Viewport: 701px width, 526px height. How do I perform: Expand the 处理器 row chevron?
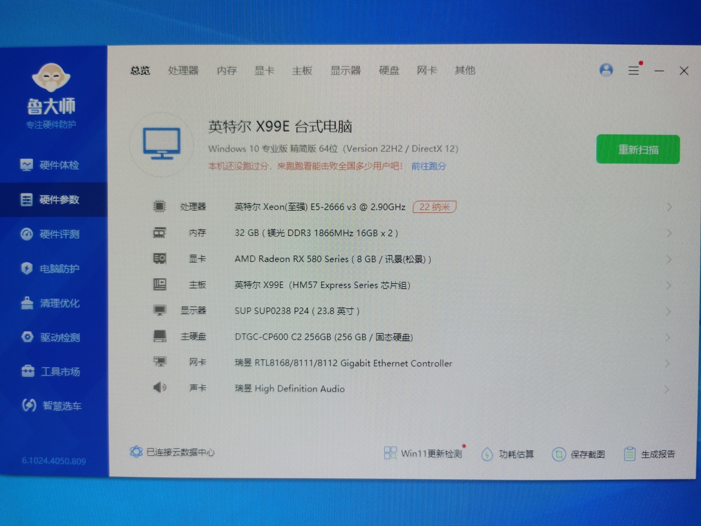[669, 207]
